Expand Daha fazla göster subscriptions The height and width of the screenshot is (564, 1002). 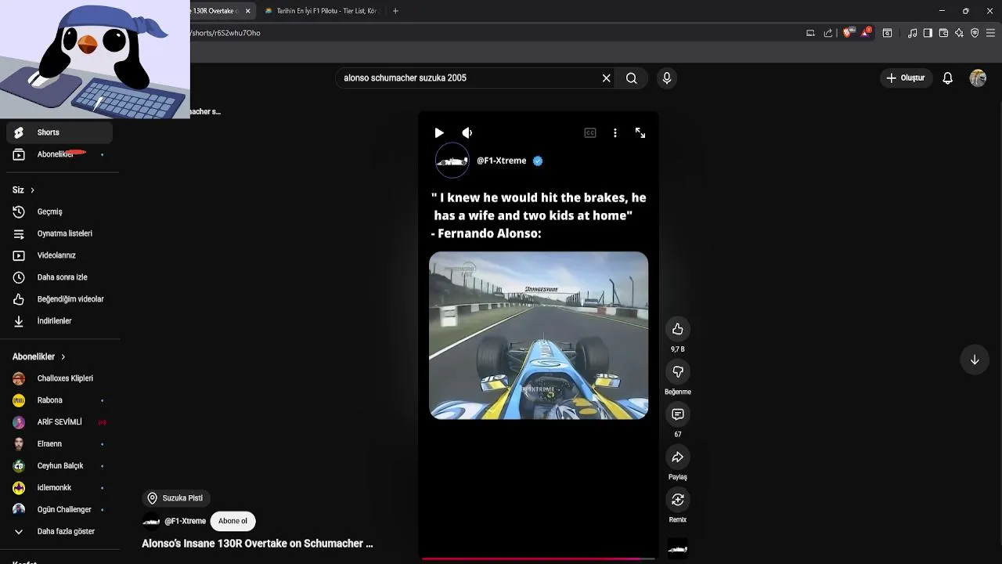click(59, 532)
